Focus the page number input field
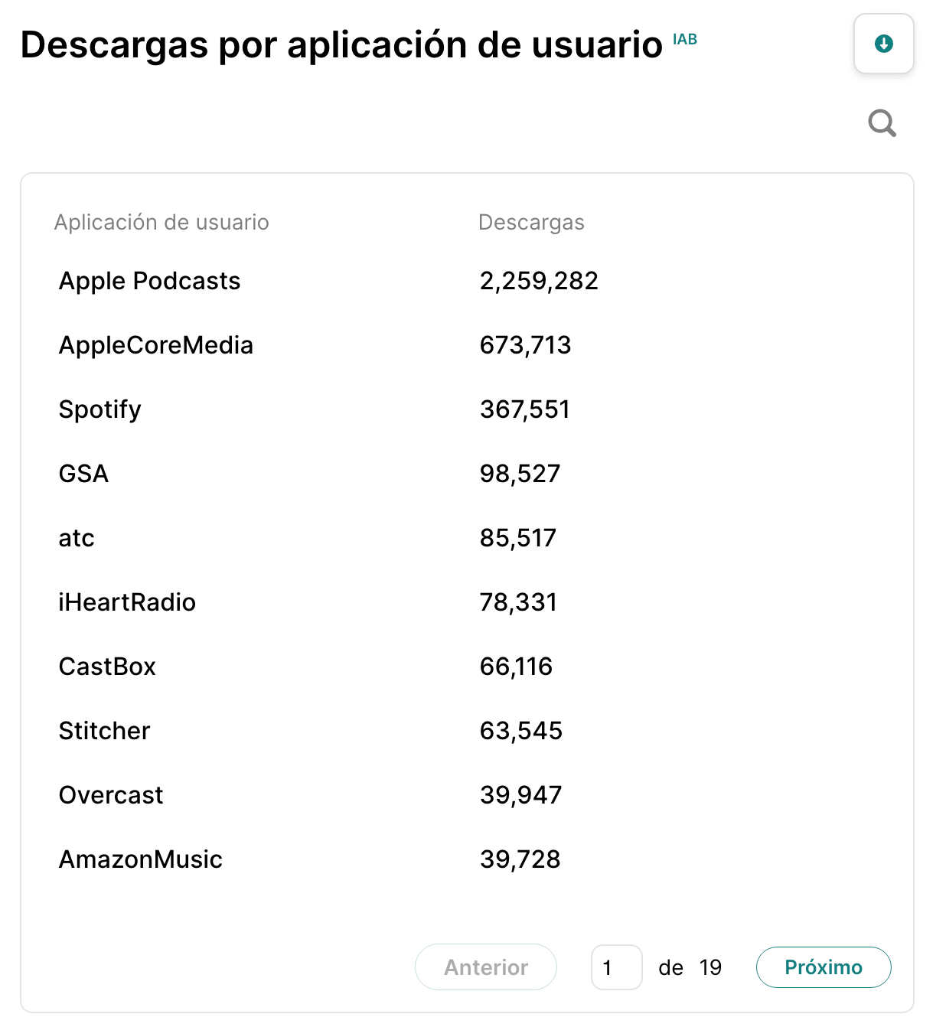Viewport: 946px width, 1027px height. (616, 967)
